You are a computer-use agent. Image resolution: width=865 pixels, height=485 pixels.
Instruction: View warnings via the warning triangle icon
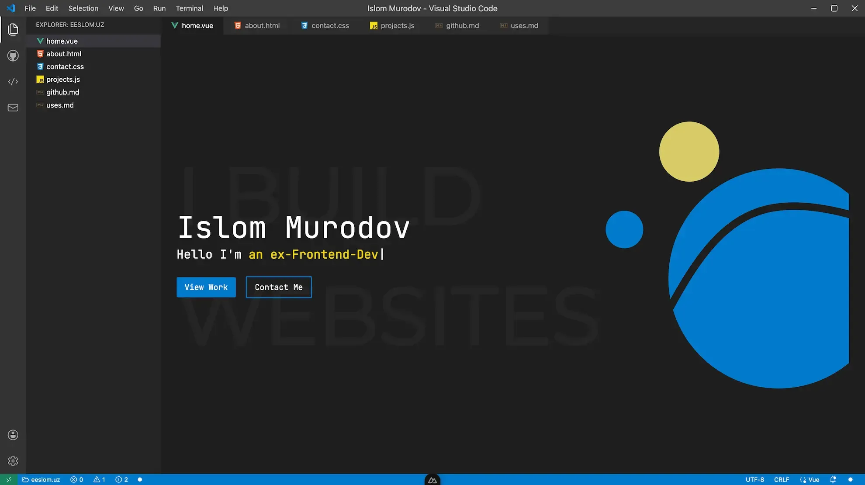click(100, 479)
